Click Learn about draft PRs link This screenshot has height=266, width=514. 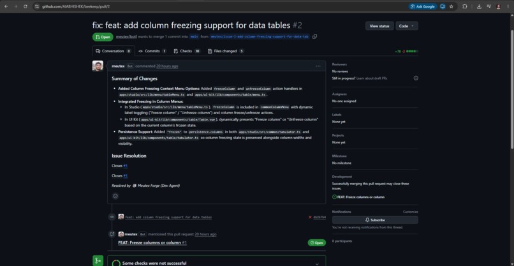pyautogui.click(x=372, y=78)
